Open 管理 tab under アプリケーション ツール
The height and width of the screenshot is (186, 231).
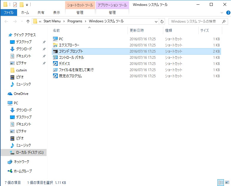click(x=112, y=13)
